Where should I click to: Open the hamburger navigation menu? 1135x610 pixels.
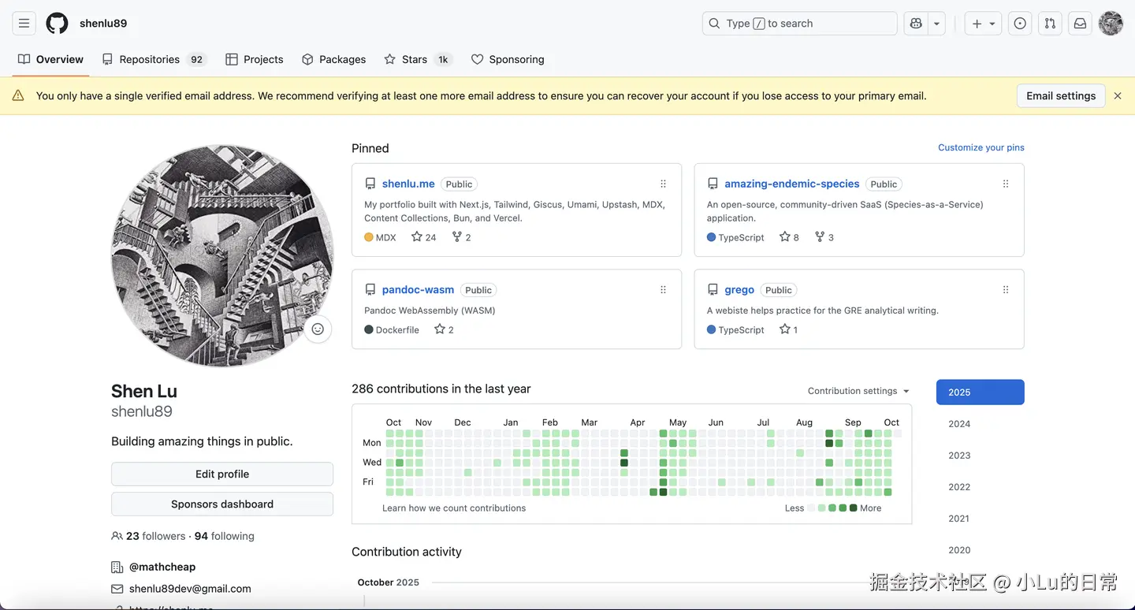coord(24,24)
